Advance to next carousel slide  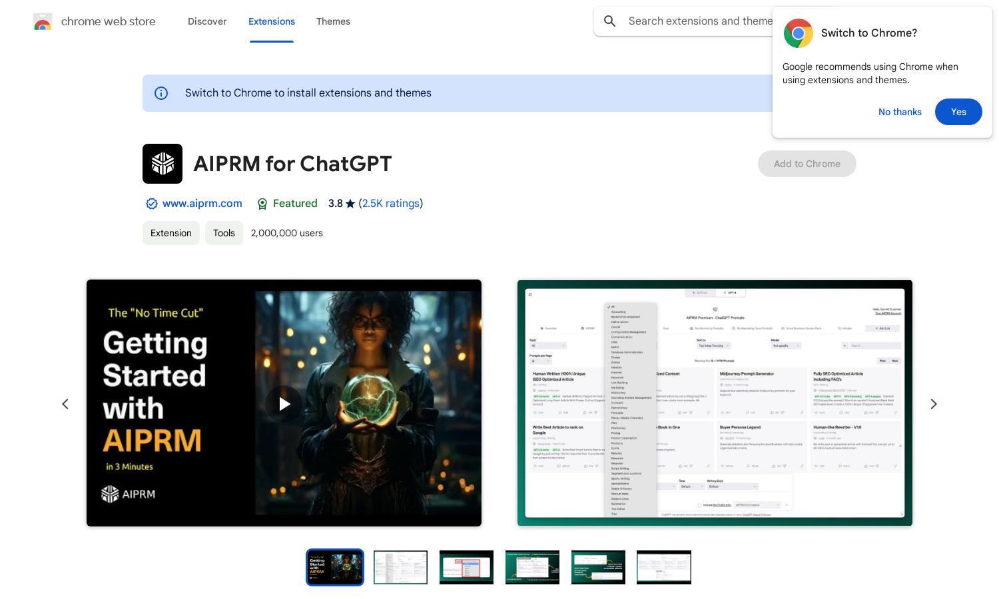(x=934, y=404)
